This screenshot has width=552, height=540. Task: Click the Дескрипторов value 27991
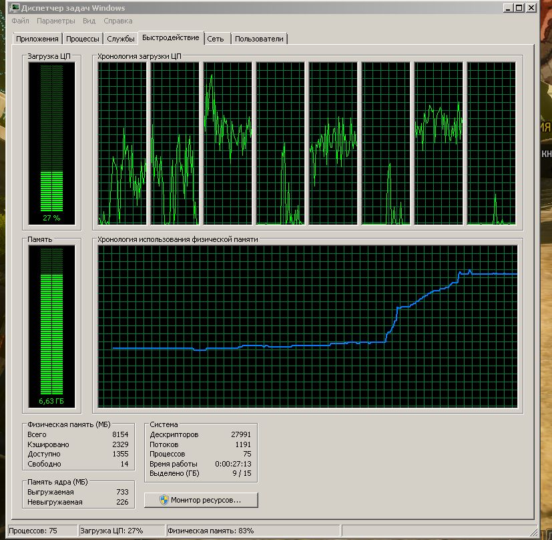pyautogui.click(x=241, y=434)
